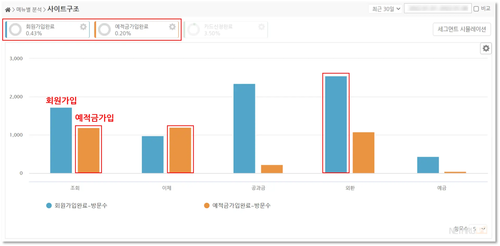Image resolution: width=500 pixels, height=246 pixels.
Task: Click the blue 외환 bar
Action: 336,125
